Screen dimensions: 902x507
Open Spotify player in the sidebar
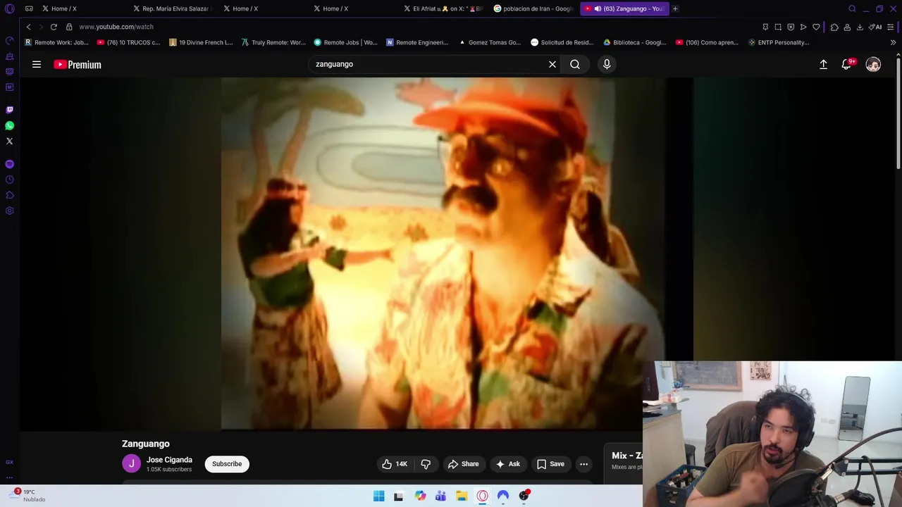(x=9, y=164)
